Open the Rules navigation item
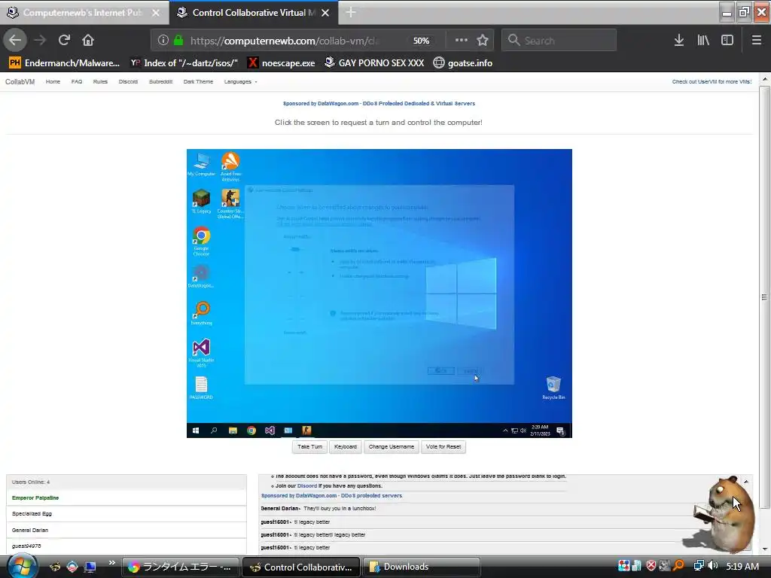Image resolution: width=771 pixels, height=578 pixels. point(100,81)
